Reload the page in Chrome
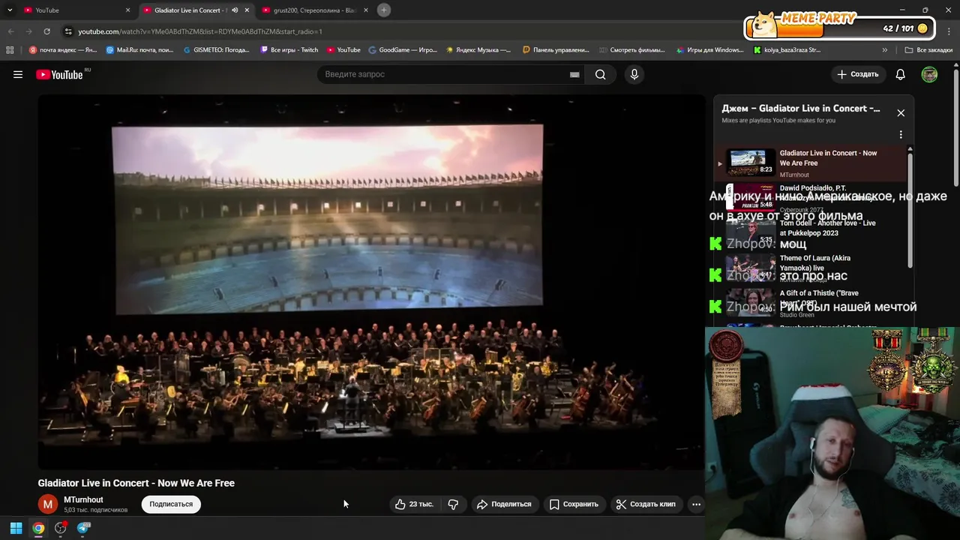960x540 pixels. [x=46, y=31]
